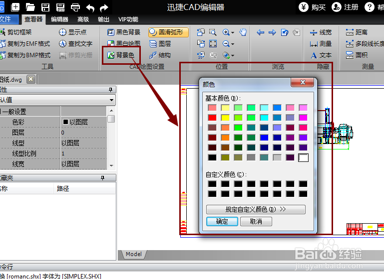This screenshot has width=384, height=279.
Task: Click the 购买 purchase button
Action: [312, 7]
